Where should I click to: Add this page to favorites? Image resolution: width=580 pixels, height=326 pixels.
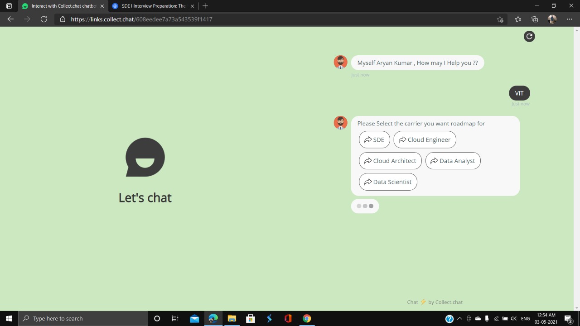pos(500,19)
